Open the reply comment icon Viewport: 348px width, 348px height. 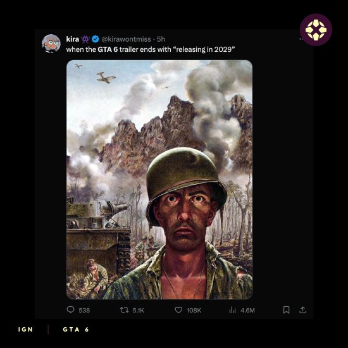[x=71, y=309]
